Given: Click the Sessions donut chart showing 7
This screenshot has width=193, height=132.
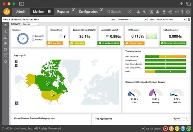Looking at the screenshot, I should [x=23, y=39].
